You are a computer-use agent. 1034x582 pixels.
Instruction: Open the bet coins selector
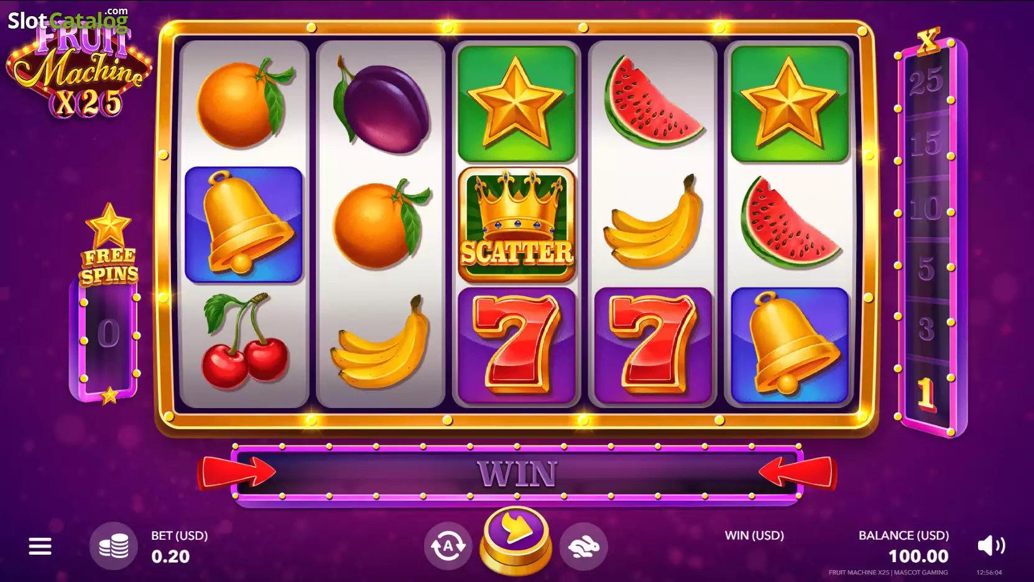point(114,547)
